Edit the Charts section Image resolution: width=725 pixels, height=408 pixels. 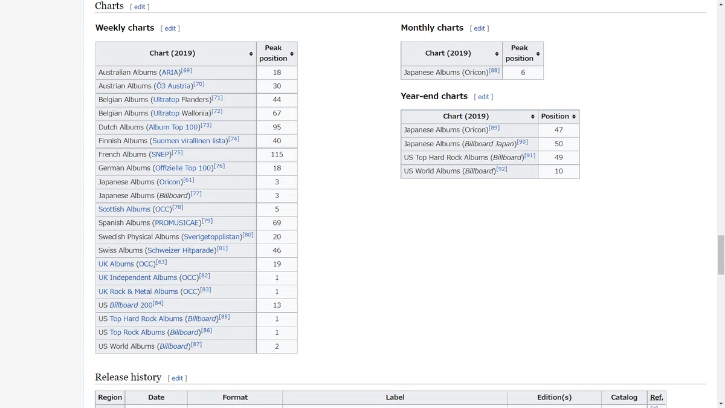[140, 7]
